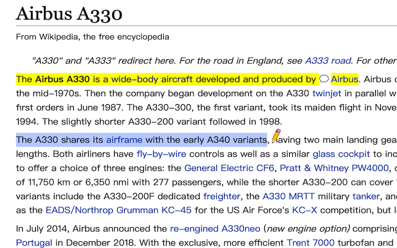Open EADS/Northrop Grumman KC-45 link

[118, 210]
